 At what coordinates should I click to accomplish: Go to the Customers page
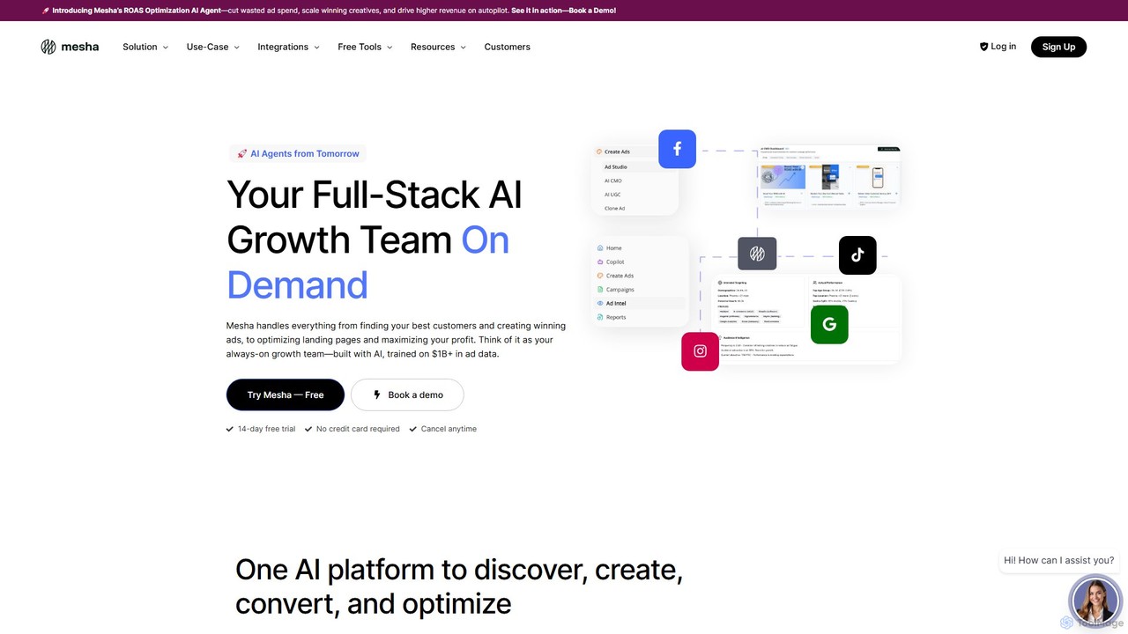[x=507, y=47]
